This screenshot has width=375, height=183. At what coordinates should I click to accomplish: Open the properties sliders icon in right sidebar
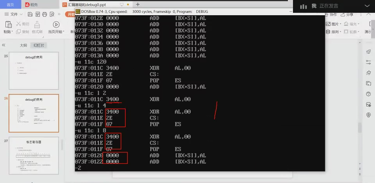coord(368,62)
